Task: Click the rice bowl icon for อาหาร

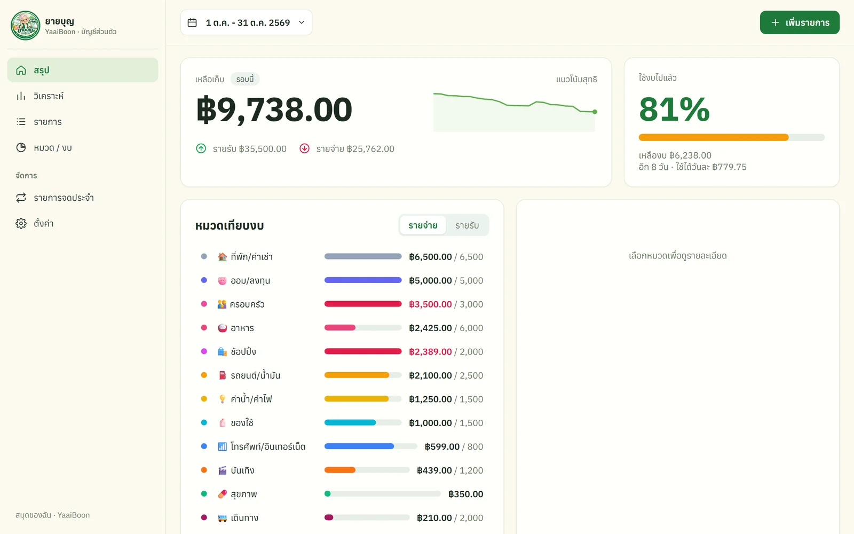Action: 223,328
